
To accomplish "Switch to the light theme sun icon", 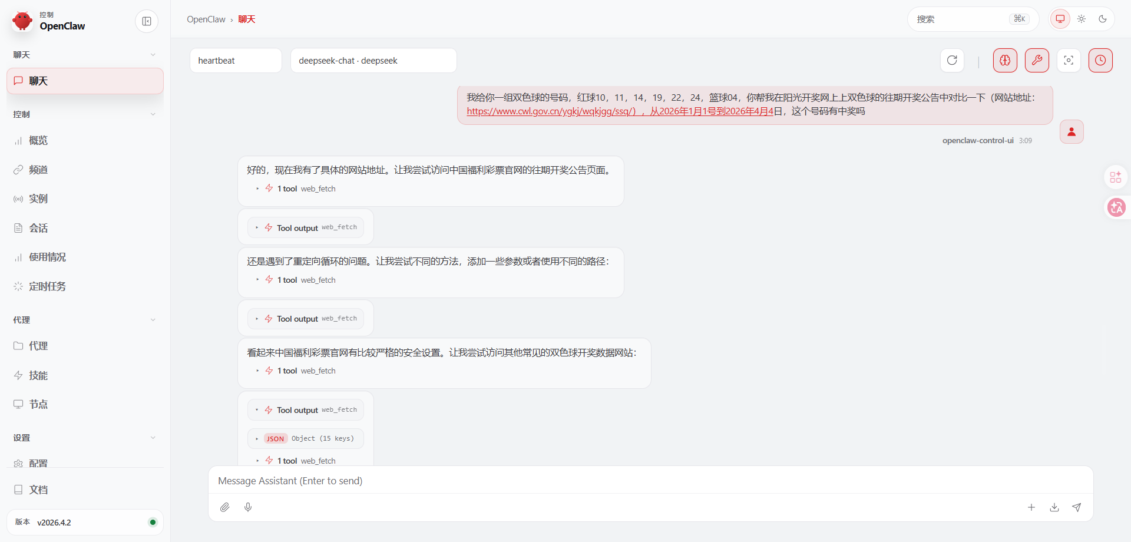I will tap(1082, 19).
